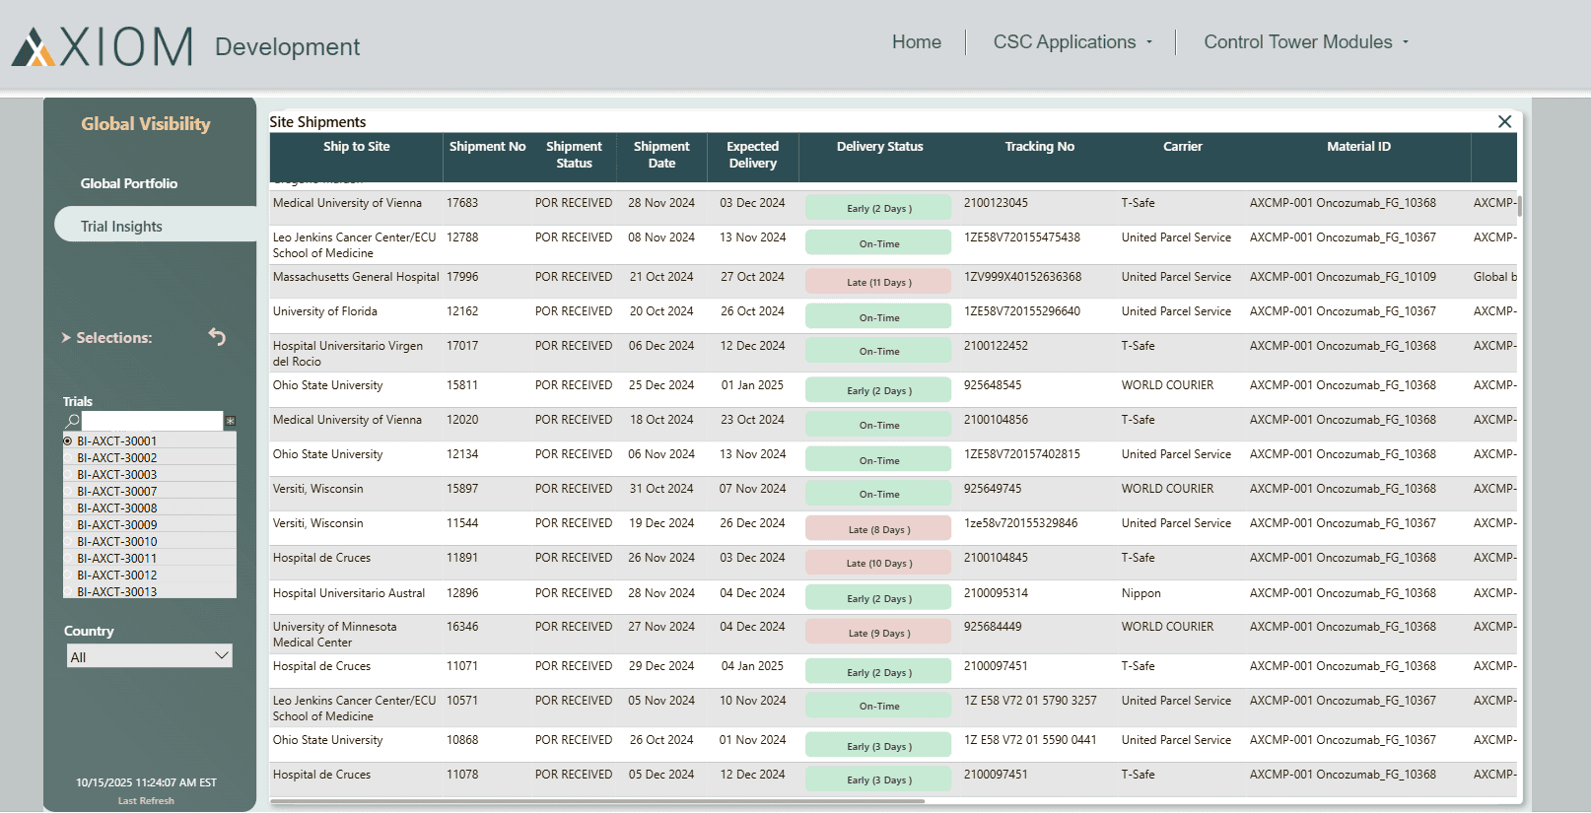Click the horizontal table scrollbar
The height and width of the screenshot is (813, 1591).
[x=597, y=801]
